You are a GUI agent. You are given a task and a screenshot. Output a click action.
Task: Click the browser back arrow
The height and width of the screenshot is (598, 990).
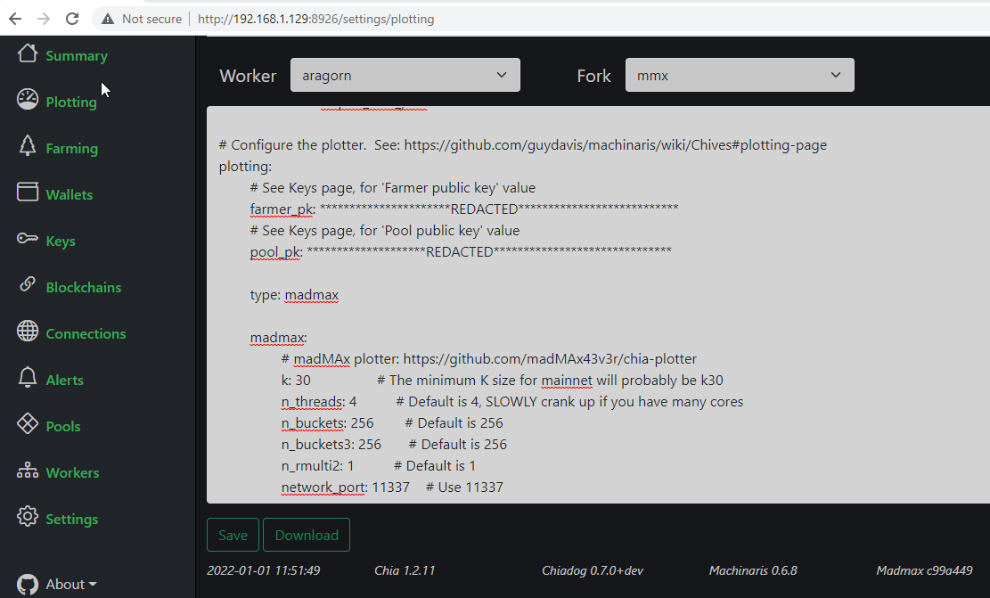[x=15, y=19]
